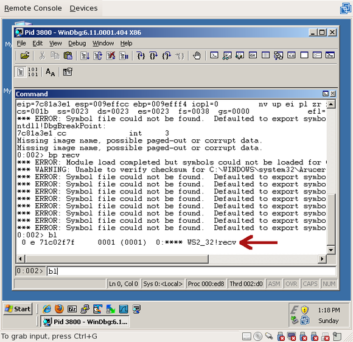Viewport: 353px width, 342px height.
Task: Click the Pid 3800 WinDbg taskbar button
Action: [85, 322]
